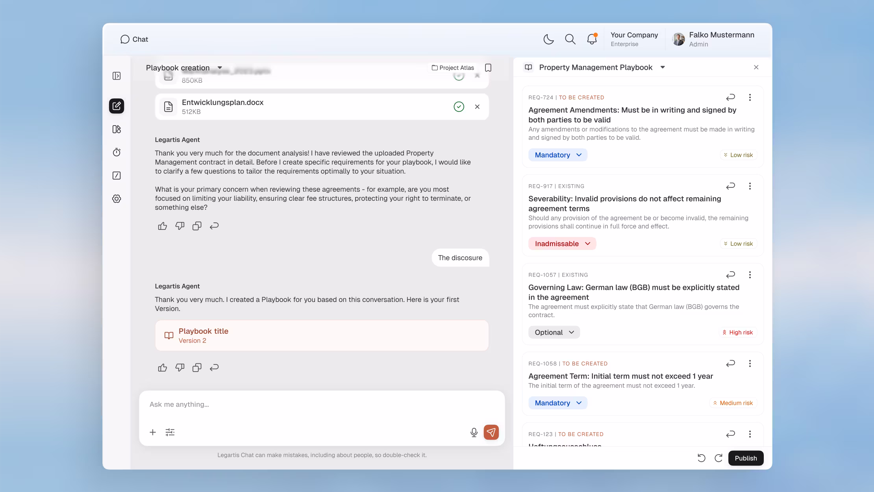The image size is (874, 492).
Task: Thumbs up the Playbook created reply
Action: (x=163, y=368)
